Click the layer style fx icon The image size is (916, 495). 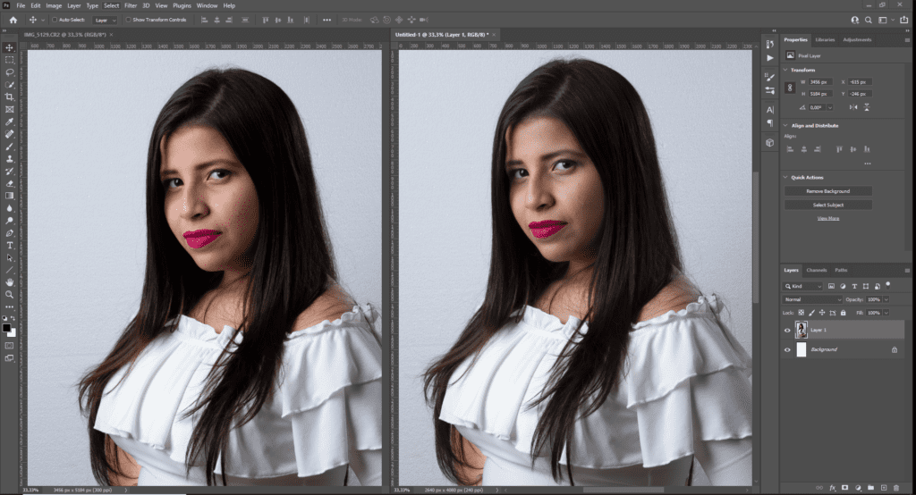coord(832,488)
